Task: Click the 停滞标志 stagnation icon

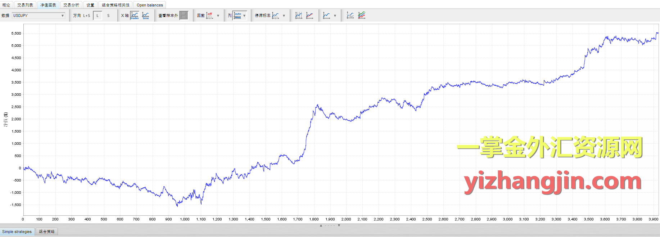Action: coord(276,15)
